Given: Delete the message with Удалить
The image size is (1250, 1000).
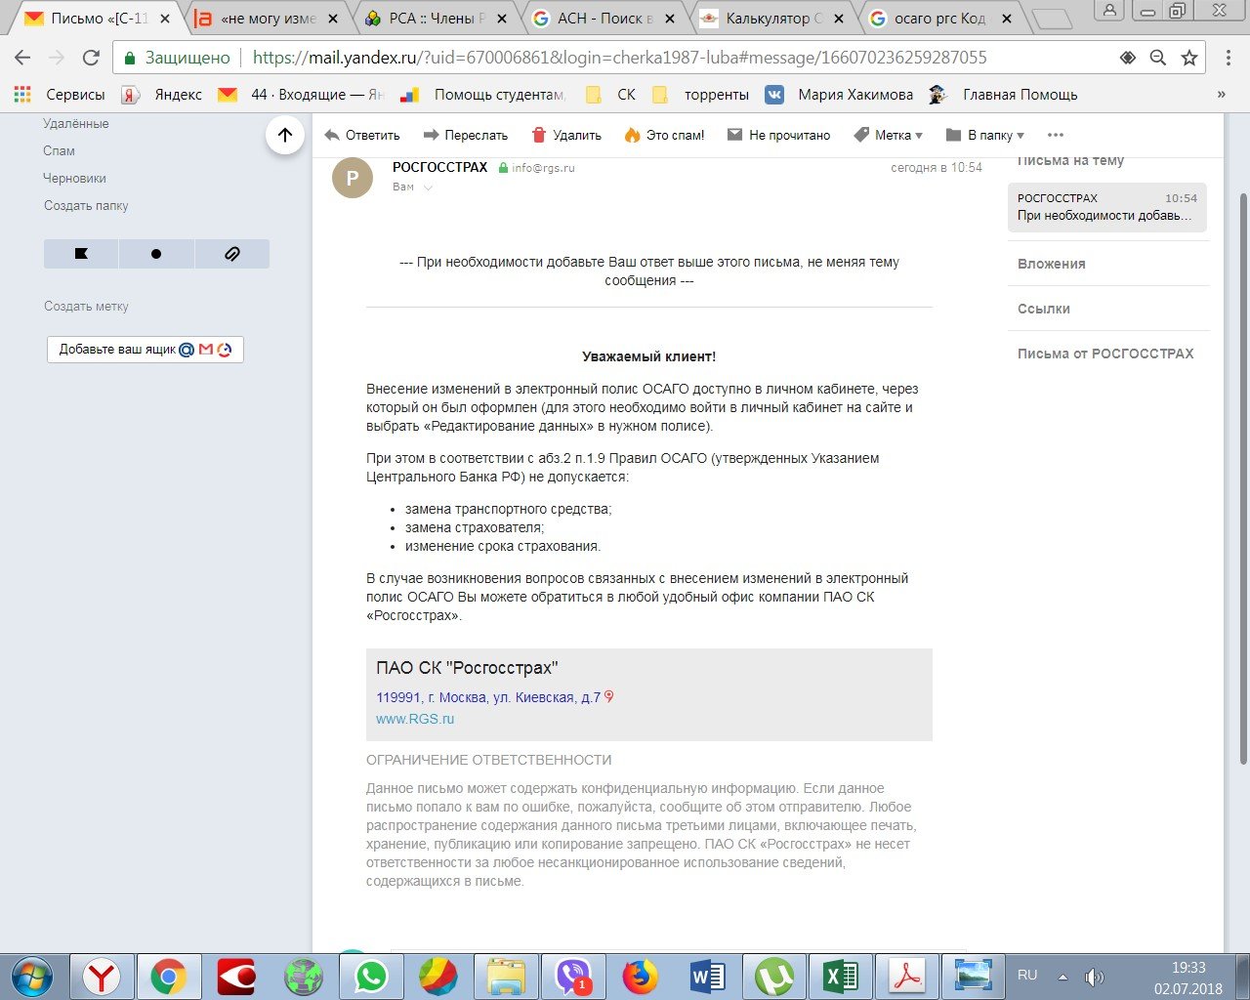Looking at the screenshot, I should point(565,135).
